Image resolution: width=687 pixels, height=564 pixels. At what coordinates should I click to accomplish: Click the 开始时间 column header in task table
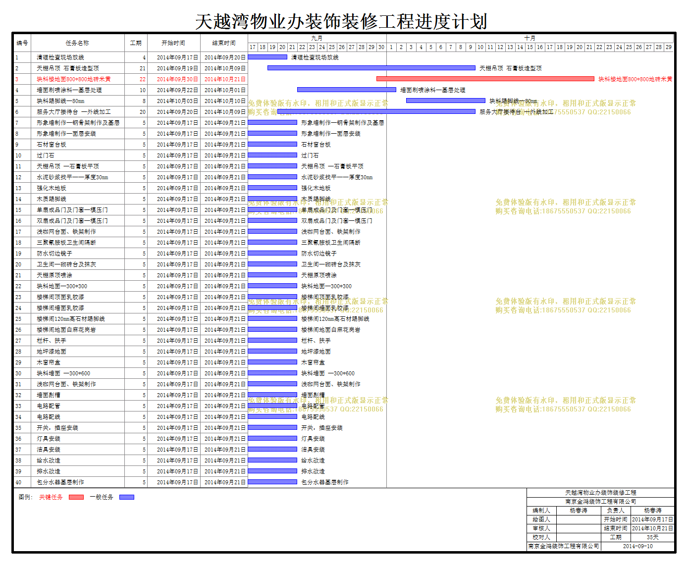pyautogui.click(x=173, y=43)
